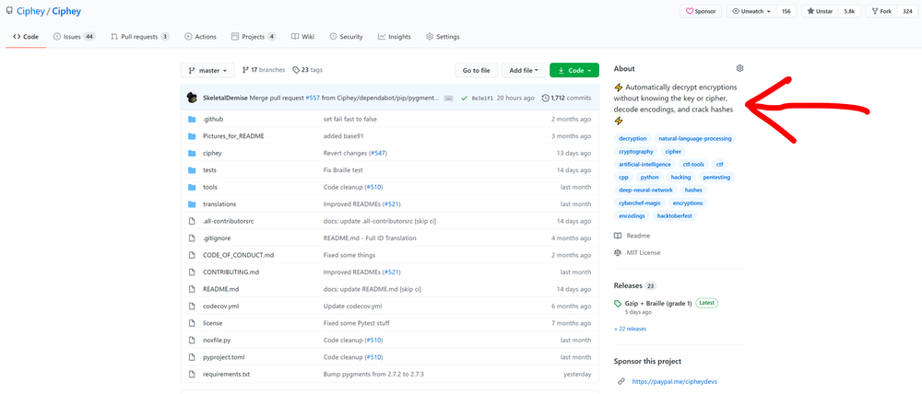Click the paypal.me/cipheydevs link
922x394 pixels.
(x=675, y=381)
